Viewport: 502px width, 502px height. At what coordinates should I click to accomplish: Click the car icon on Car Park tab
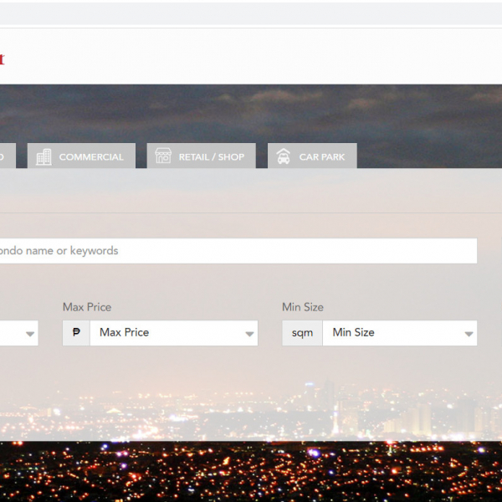(284, 156)
